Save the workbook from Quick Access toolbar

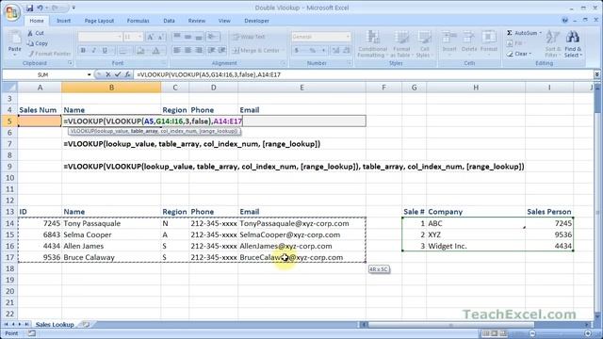(29, 8)
